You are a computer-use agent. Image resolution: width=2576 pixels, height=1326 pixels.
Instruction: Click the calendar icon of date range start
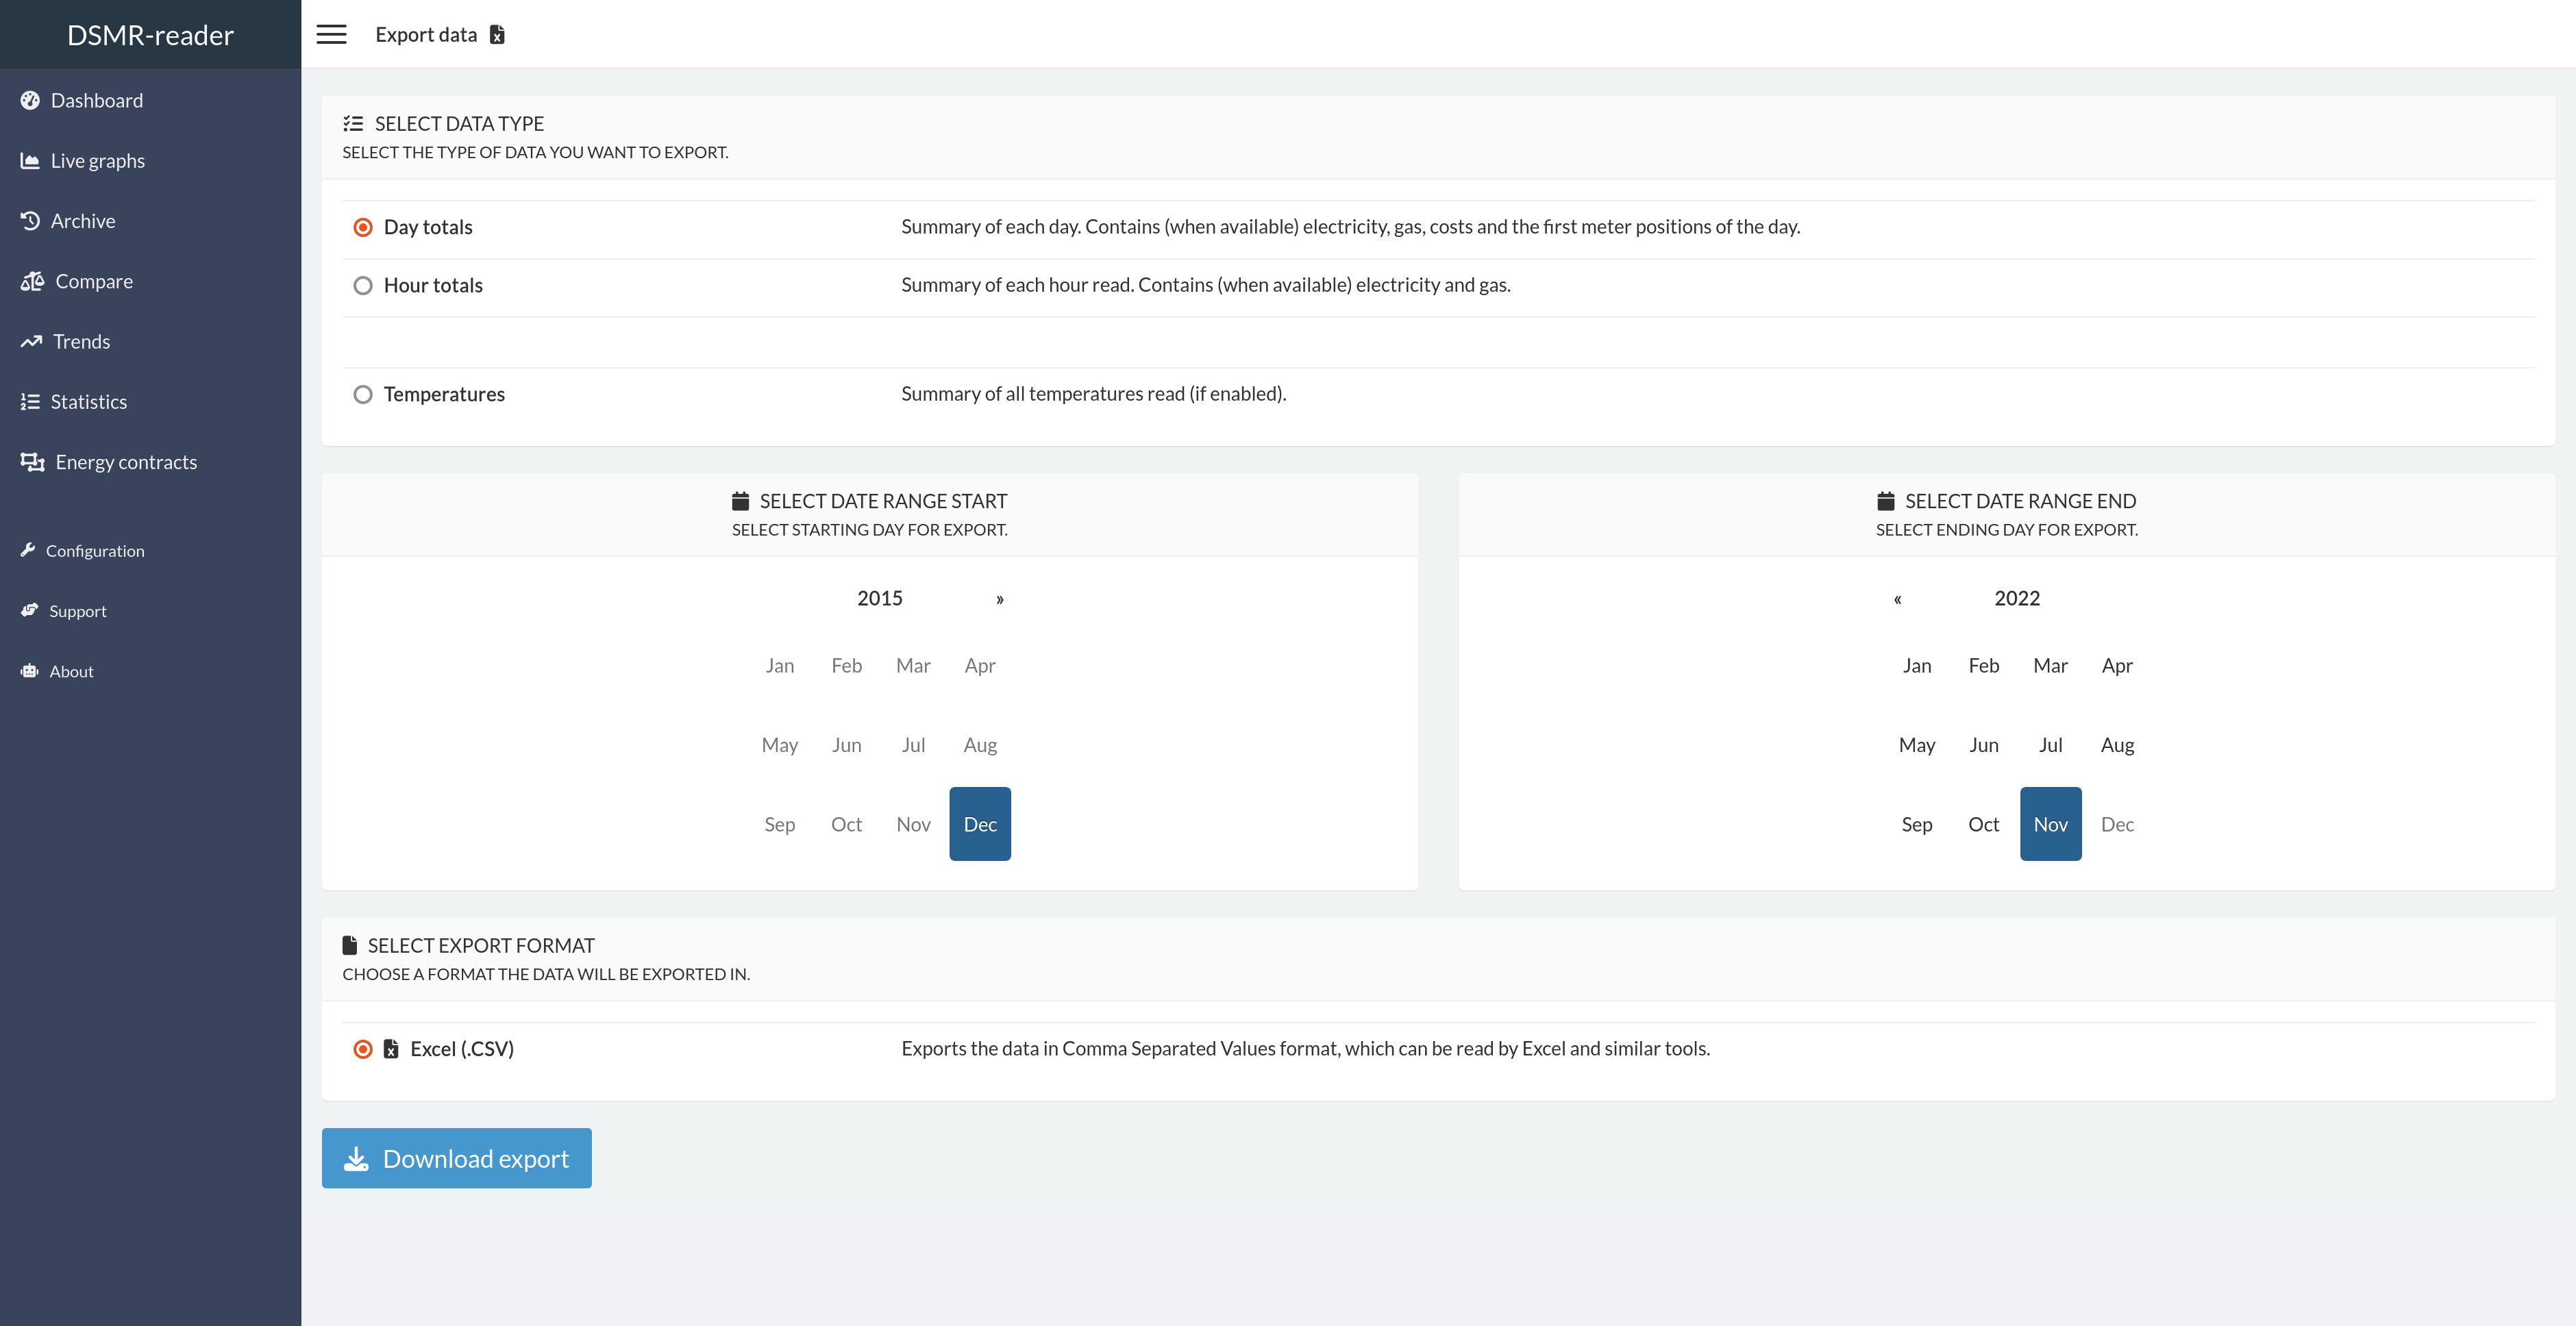[x=740, y=501]
